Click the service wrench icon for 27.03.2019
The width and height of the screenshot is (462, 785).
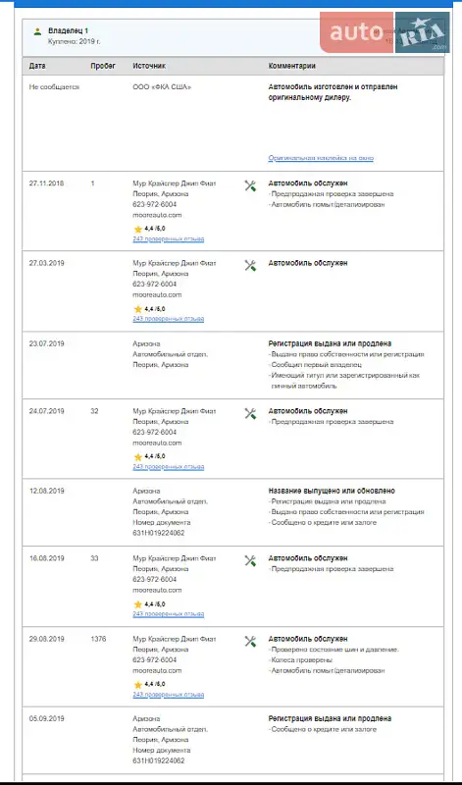250,265
